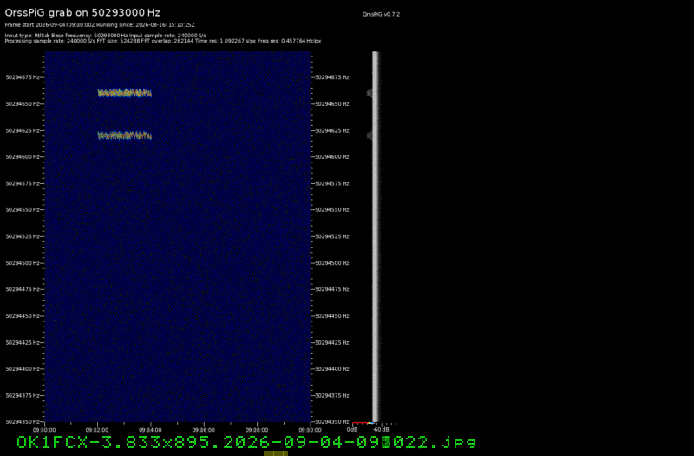
Task: Click the left 50294500 Hz frequency label
Action: pyautogui.click(x=23, y=263)
